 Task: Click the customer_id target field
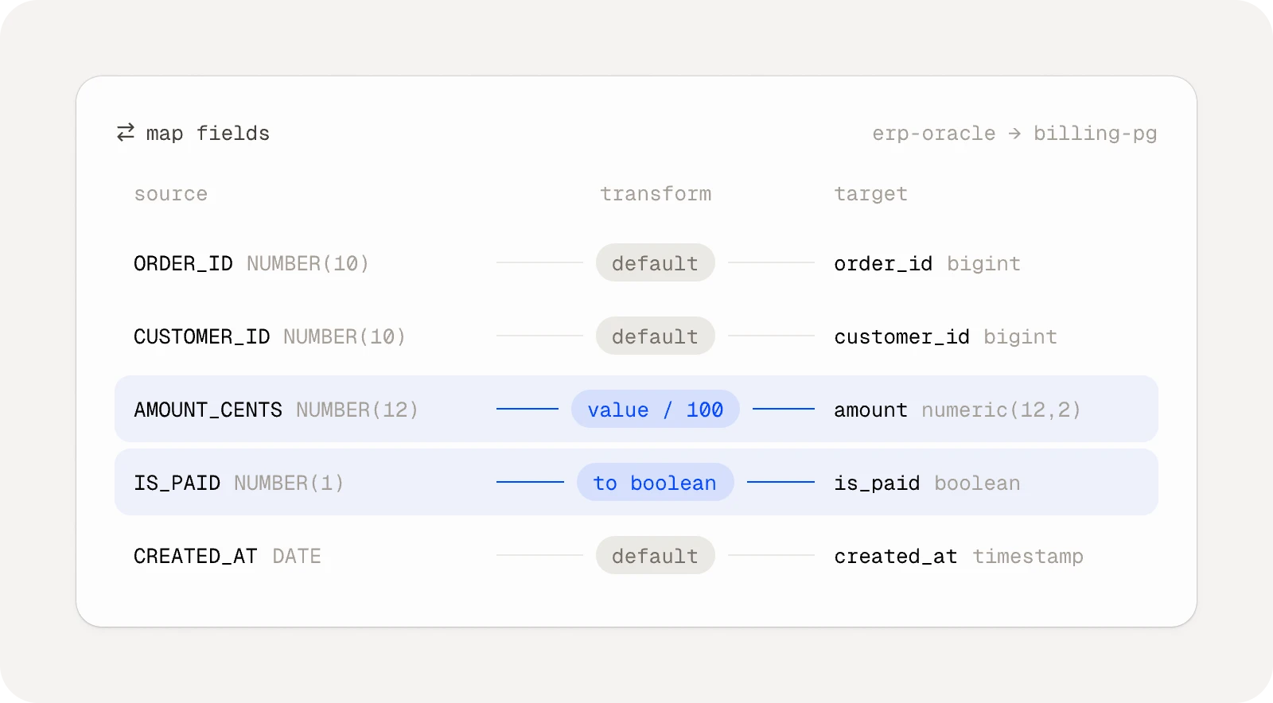(901, 336)
